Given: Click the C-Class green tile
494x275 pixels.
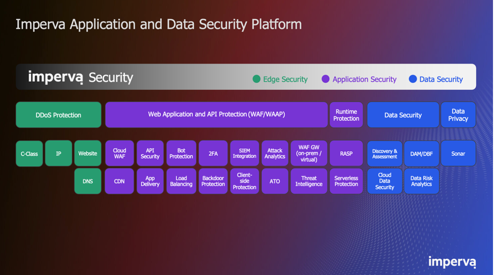Looking at the screenshot, I should click(x=29, y=153).
